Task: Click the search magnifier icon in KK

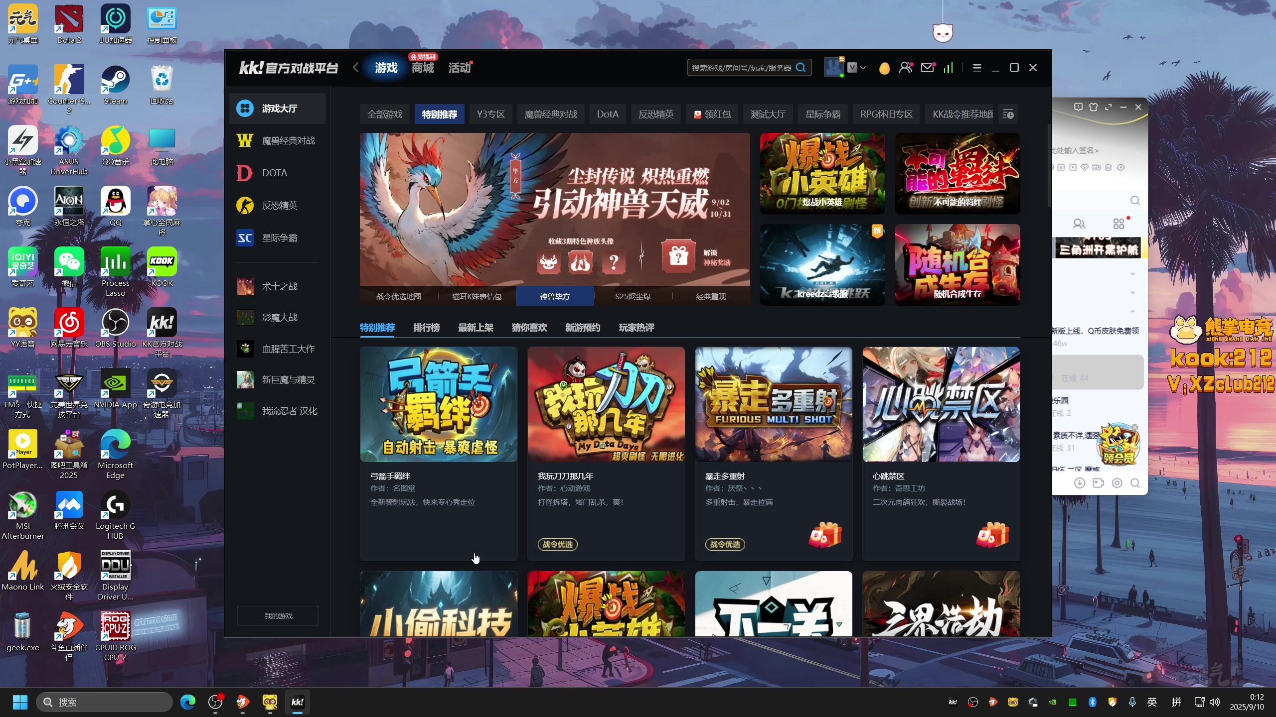Action: point(801,67)
